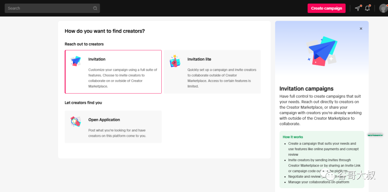Click the magnifier icon in search bar

[x=95, y=8]
